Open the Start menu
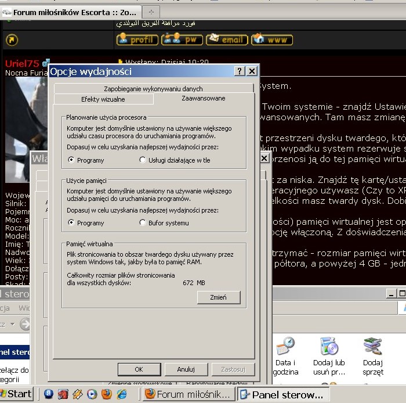This screenshot has height=403, width=406. coord(17,394)
